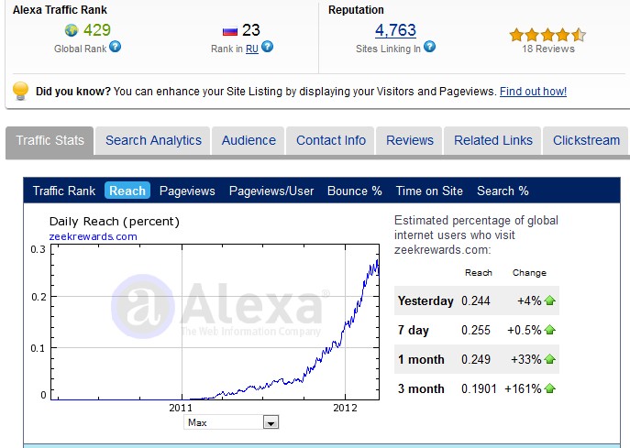Click the +161% change value

point(523,388)
